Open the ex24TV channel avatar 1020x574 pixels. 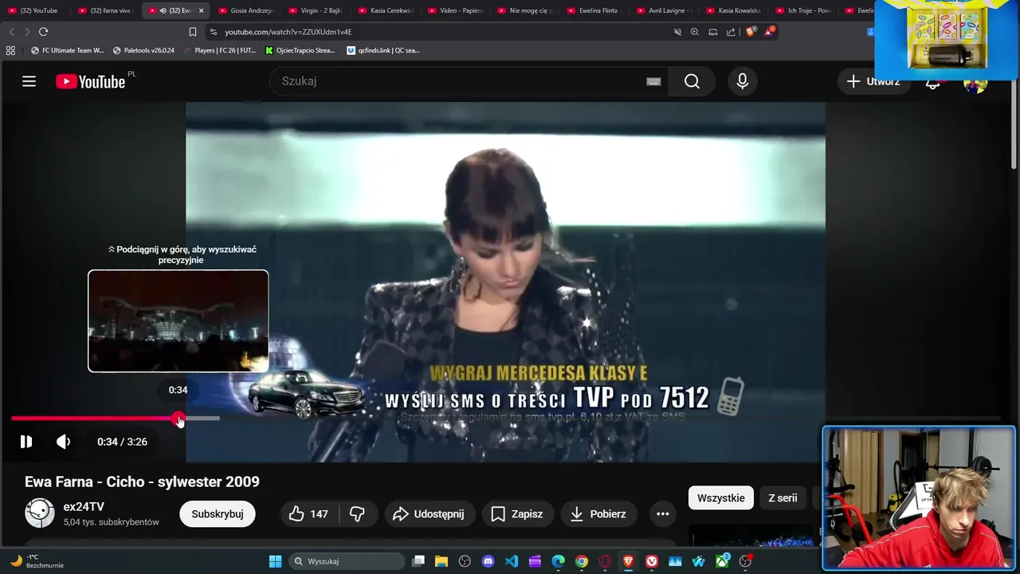pyautogui.click(x=40, y=513)
